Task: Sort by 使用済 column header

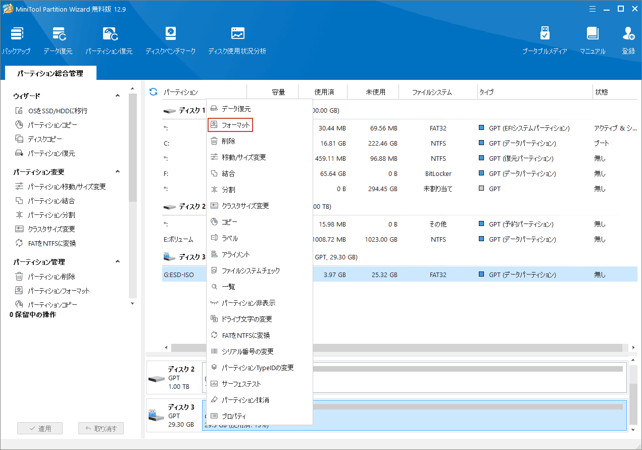Action: [x=324, y=92]
